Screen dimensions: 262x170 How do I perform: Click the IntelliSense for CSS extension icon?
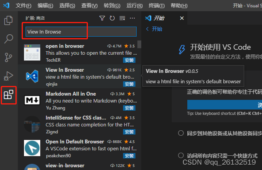(x=32, y=124)
